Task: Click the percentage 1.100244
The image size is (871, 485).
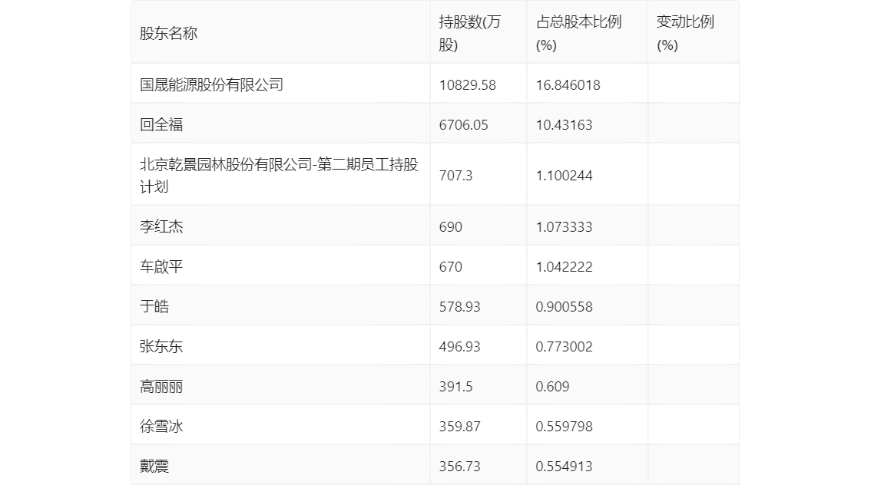Action: point(564,176)
